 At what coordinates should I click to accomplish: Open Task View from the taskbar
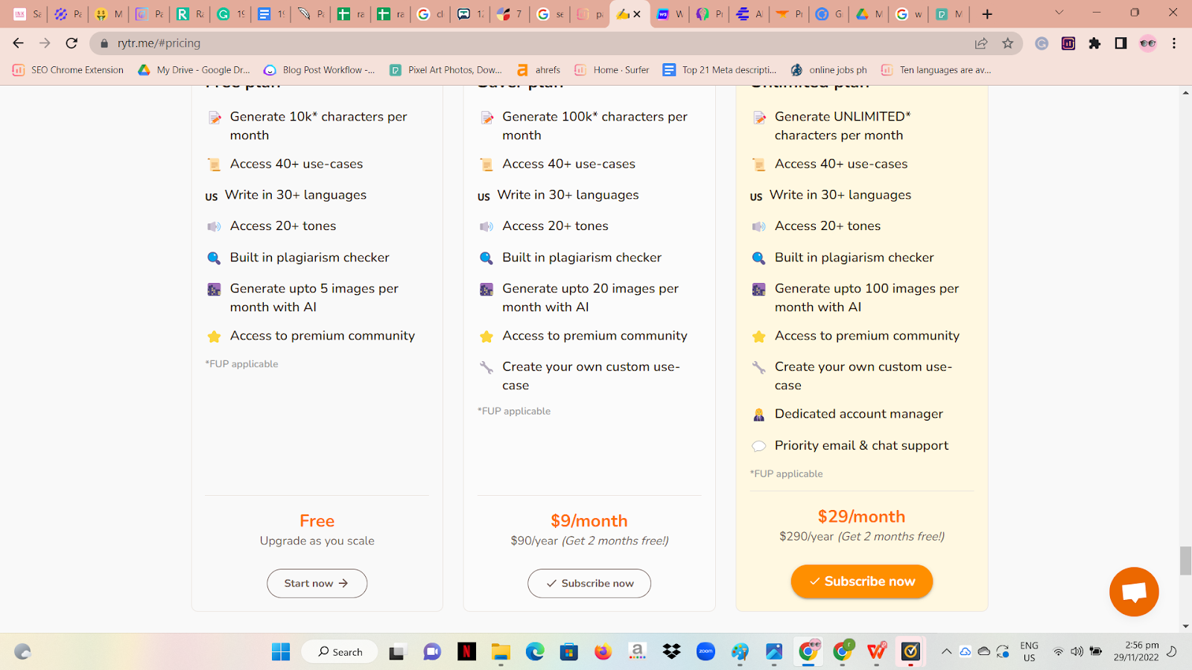[x=397, y=652]
